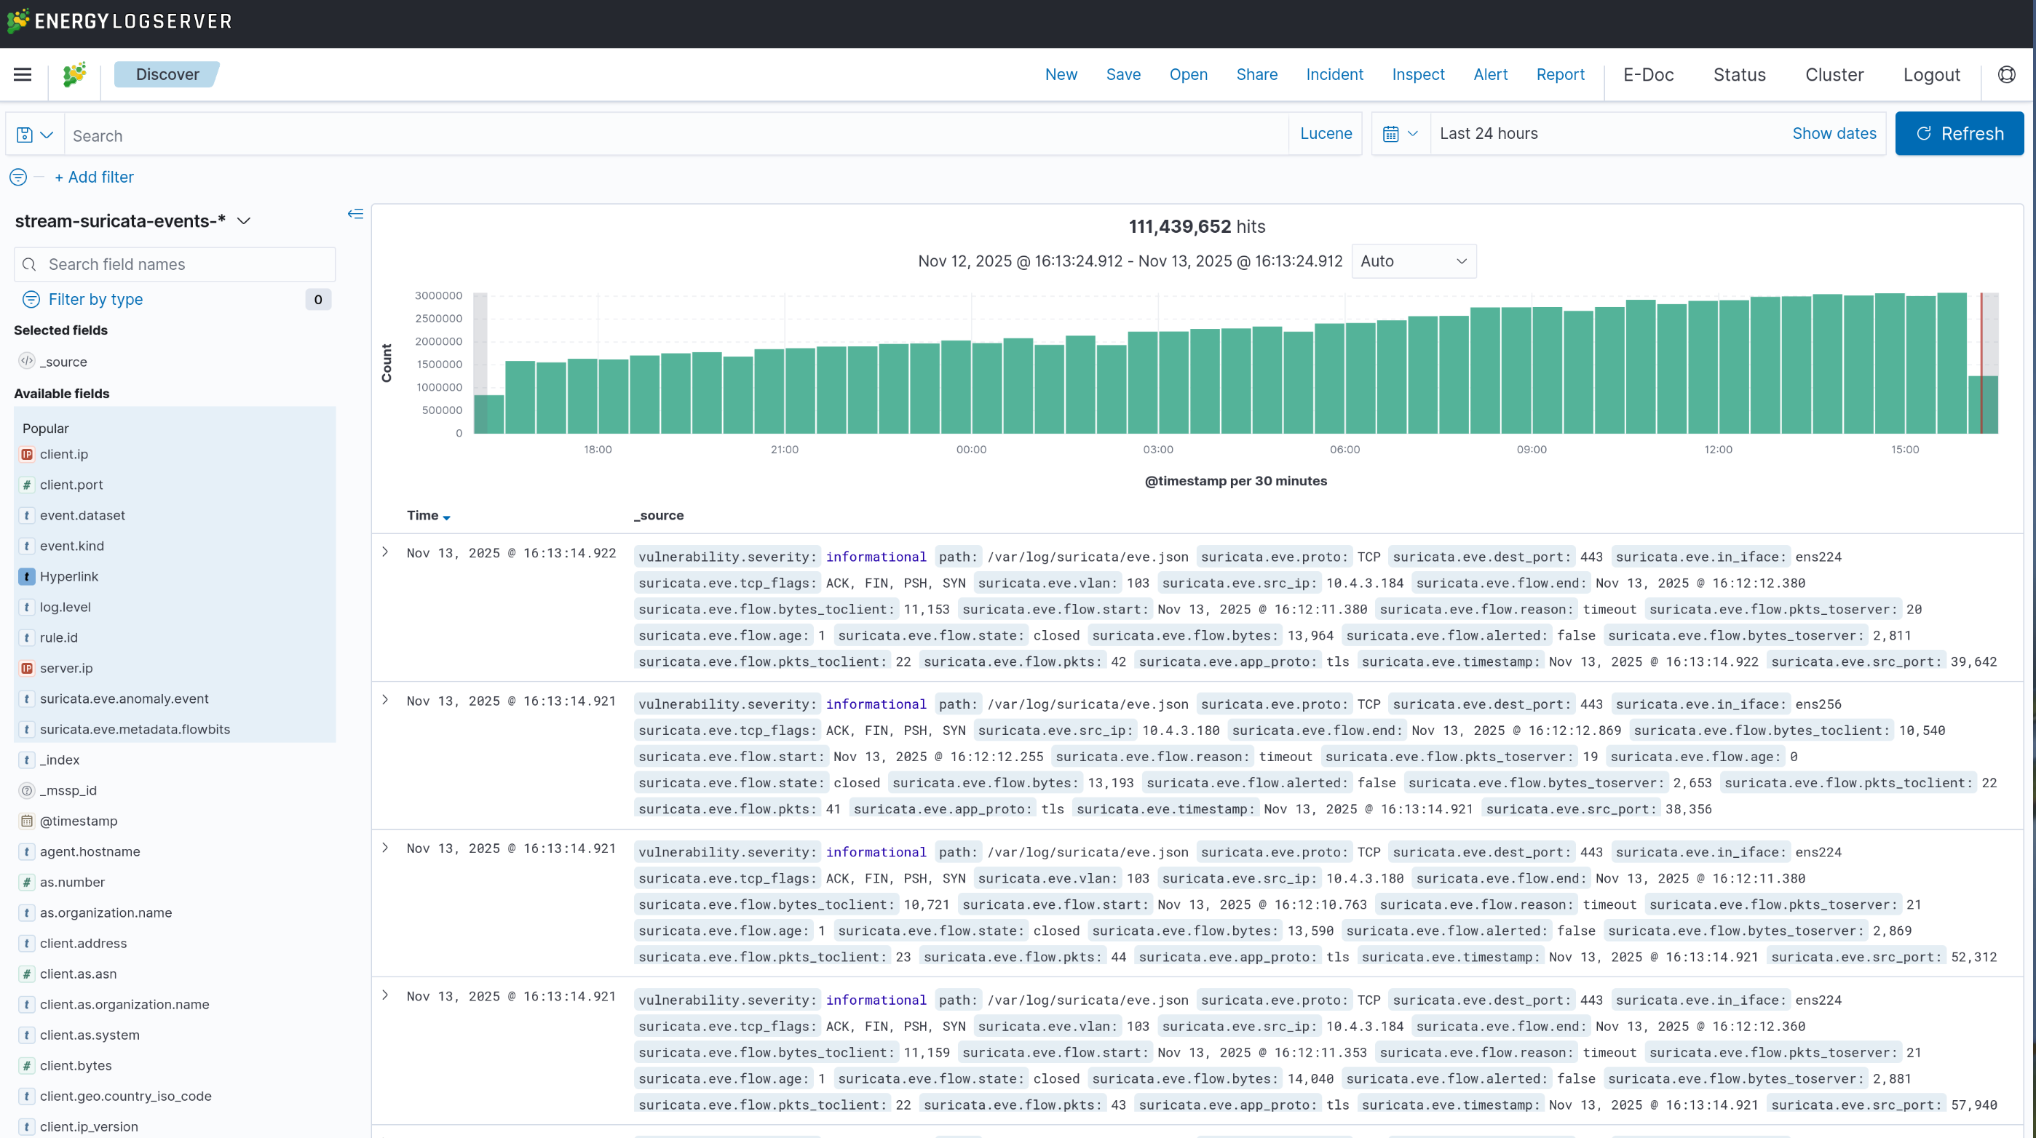The image size is (2036, 1138).
Task: Open the help circle icon near Logout
Action: (2006, 74)
